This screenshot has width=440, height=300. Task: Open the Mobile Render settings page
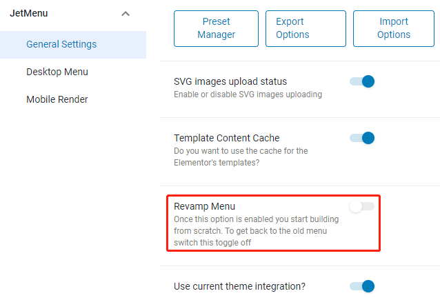point(57,99)
